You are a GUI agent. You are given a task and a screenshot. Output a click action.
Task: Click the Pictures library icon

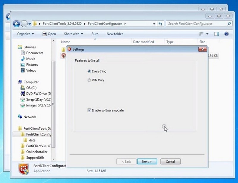coord(23,65)
